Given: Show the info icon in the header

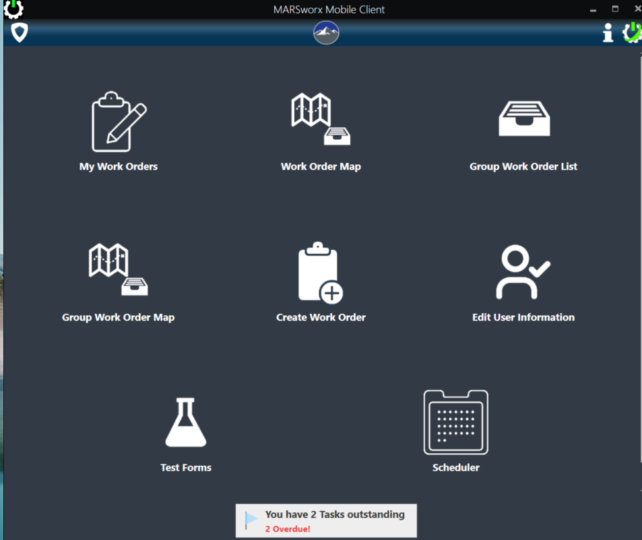Looking at the screenshot, I should [608, 33].
